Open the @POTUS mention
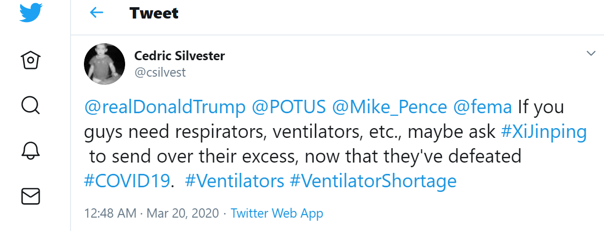The width and height of the screenshot is (604, 231). pyautogui.click(x=288, y=107)
